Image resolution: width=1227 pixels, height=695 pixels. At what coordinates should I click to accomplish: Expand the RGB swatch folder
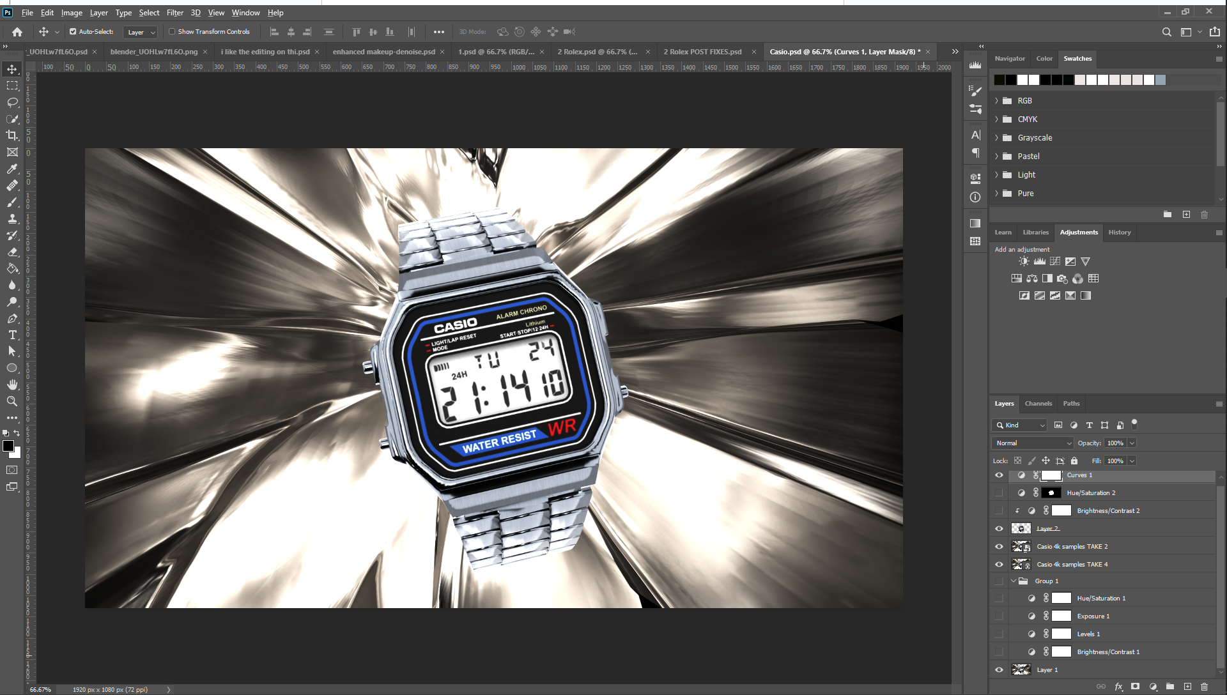click(x=996, y=101)
